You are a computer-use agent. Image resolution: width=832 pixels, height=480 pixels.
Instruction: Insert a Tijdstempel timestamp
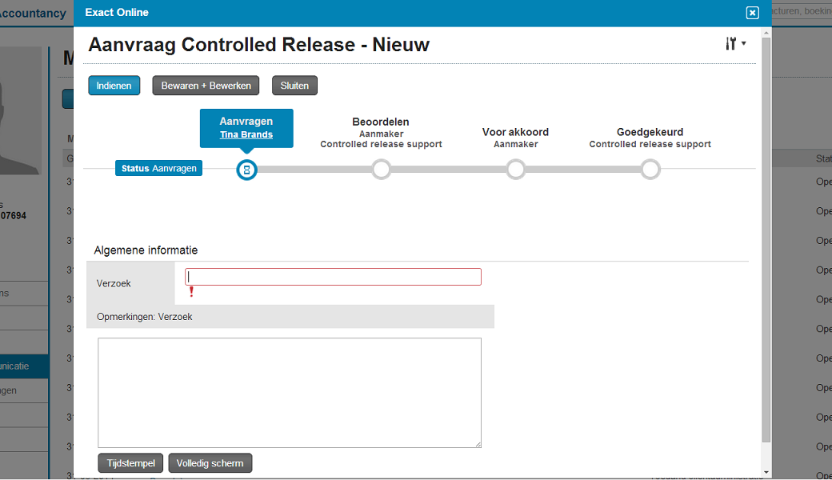point(130,463)
